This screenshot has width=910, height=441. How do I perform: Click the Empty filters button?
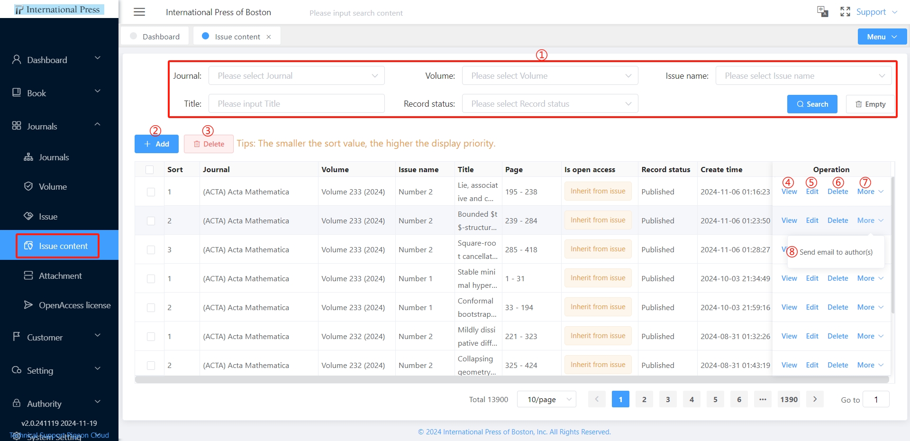coord(870,104)
